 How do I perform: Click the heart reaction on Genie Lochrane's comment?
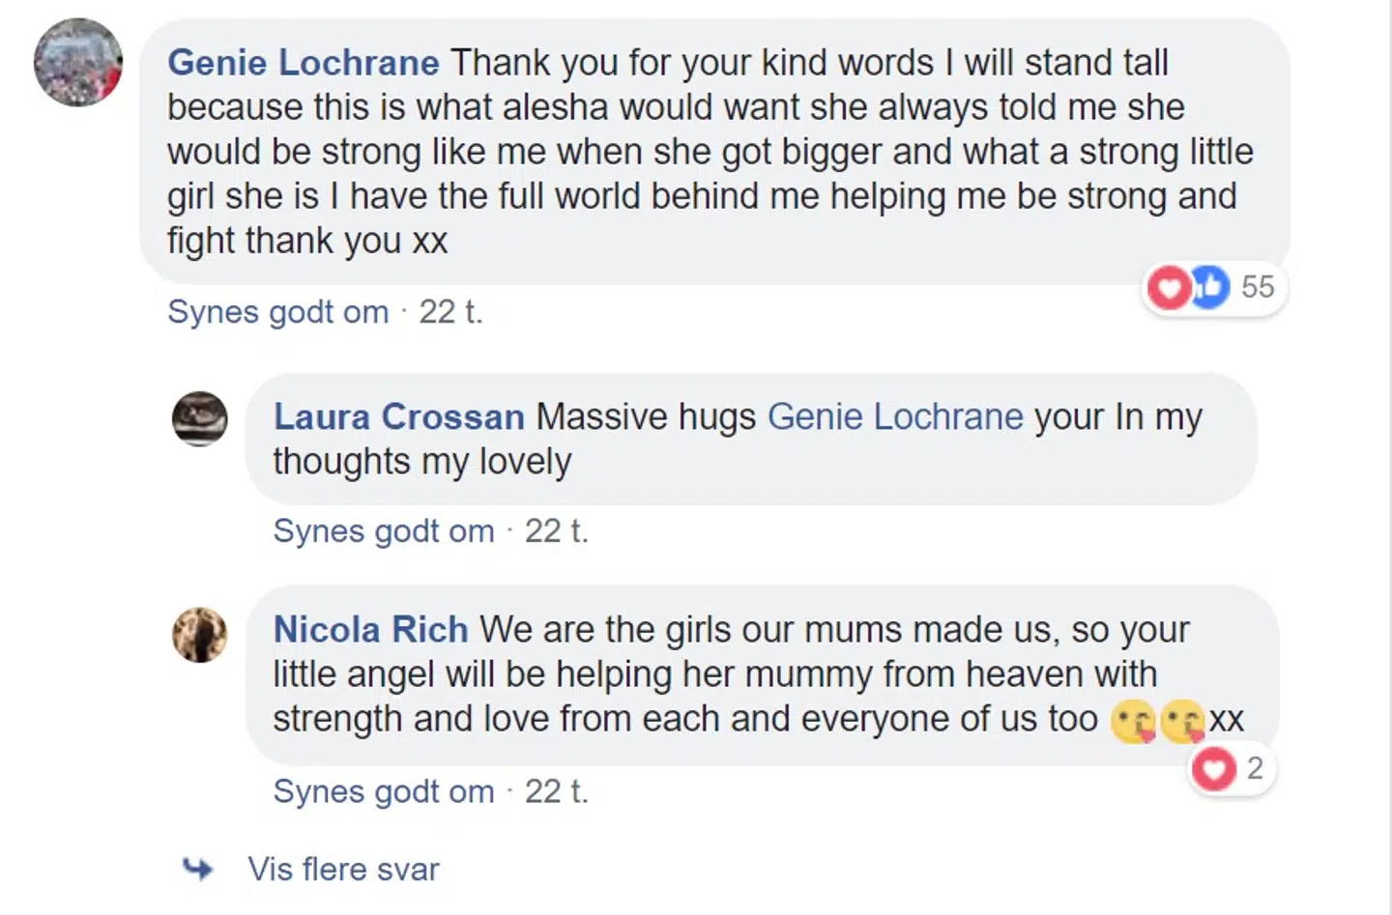(1169, 287)
